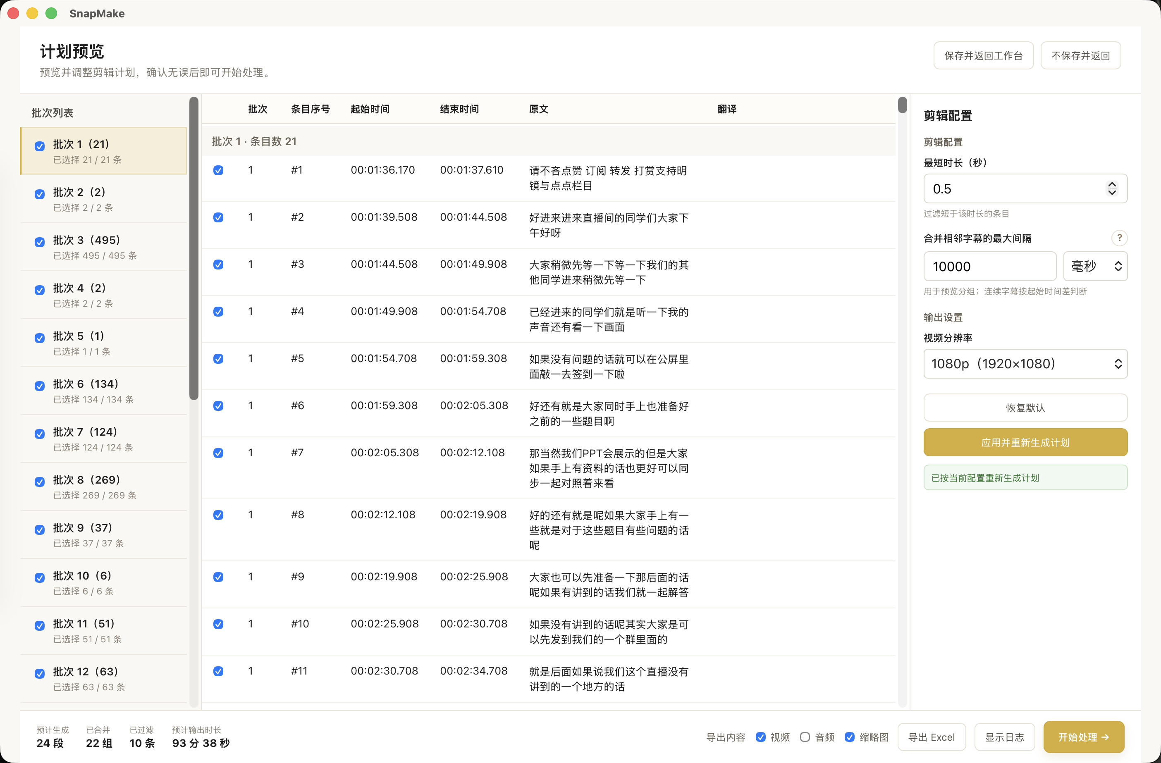1161x763 pixels.
Task: Click the minimum duration stepper arrows
Action: (x=1112, y=188)
